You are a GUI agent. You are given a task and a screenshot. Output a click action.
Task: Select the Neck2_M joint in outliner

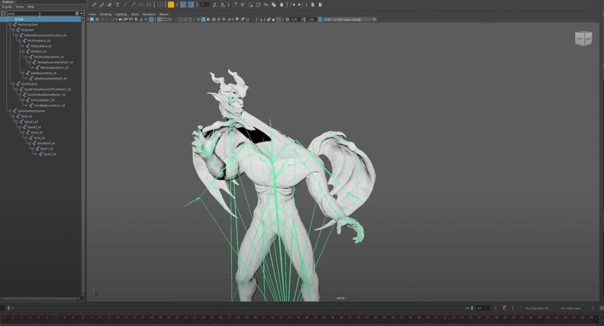(x=50, y=154)
